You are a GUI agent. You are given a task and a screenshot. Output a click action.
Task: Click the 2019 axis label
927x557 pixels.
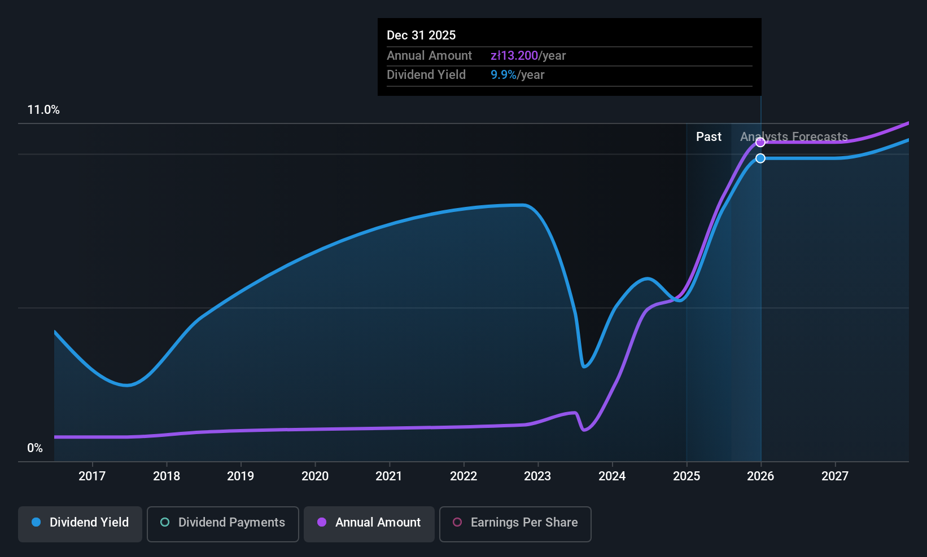pos(241,476)
